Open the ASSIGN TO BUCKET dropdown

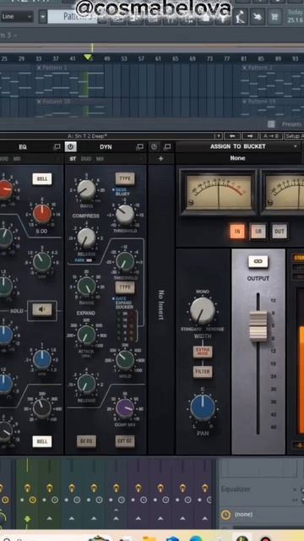coord(238,146)
